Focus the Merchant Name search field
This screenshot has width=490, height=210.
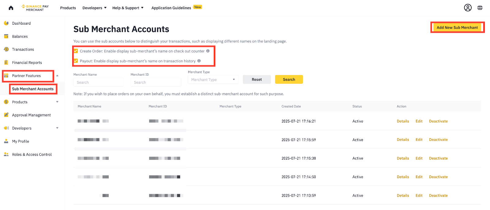(x=99, y=82)
